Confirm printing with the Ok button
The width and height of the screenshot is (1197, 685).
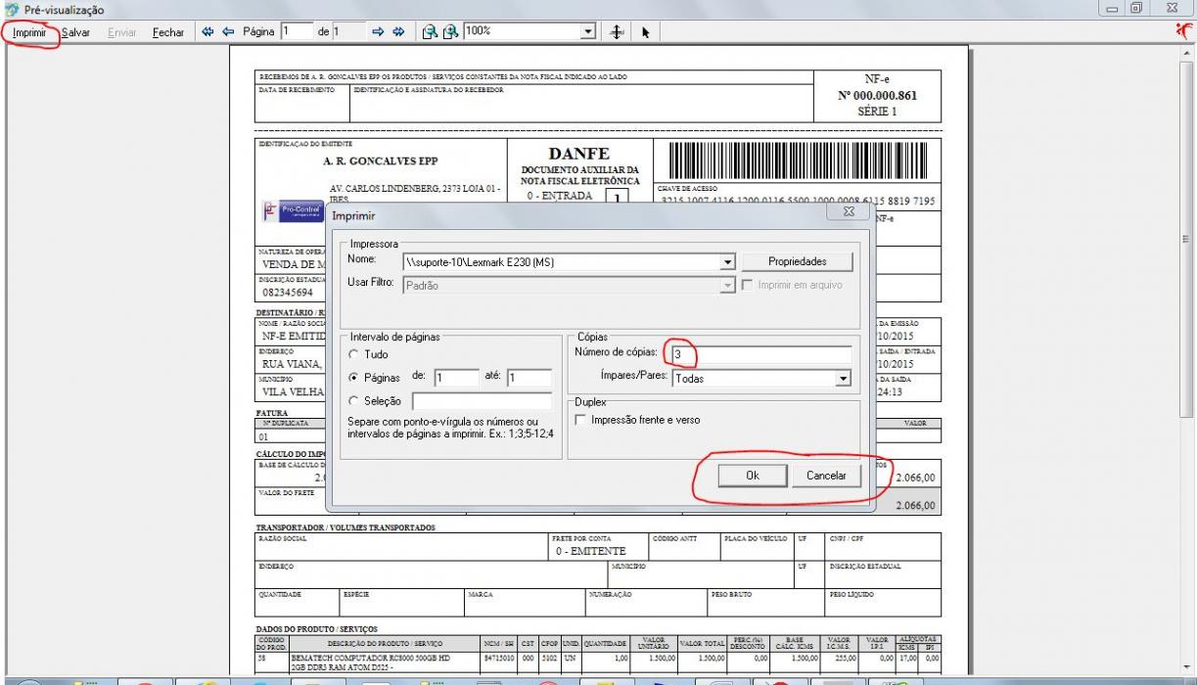pos(752,475)
